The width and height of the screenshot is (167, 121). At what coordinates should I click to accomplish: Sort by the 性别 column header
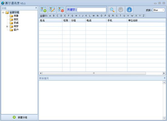66,20
